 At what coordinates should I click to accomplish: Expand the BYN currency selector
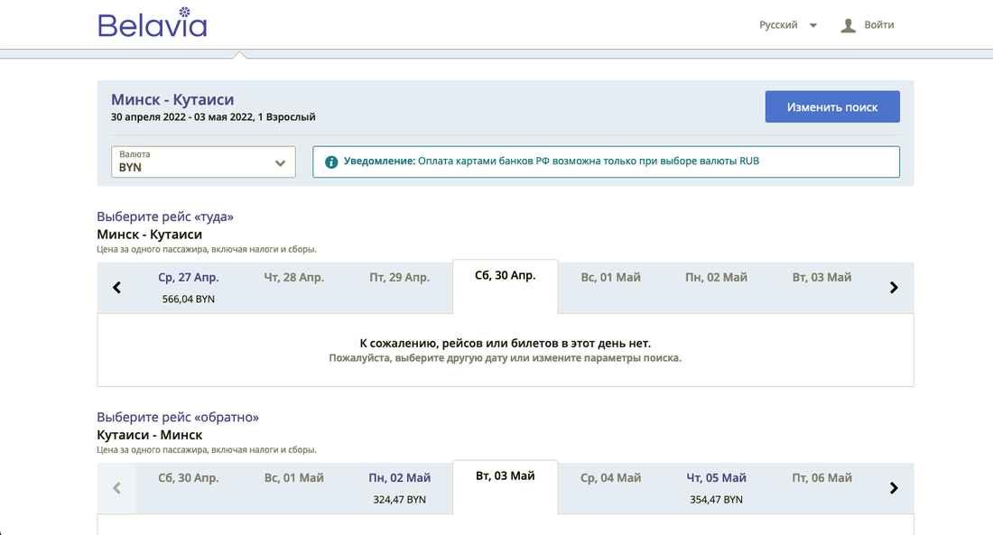(x=203, y=162)
